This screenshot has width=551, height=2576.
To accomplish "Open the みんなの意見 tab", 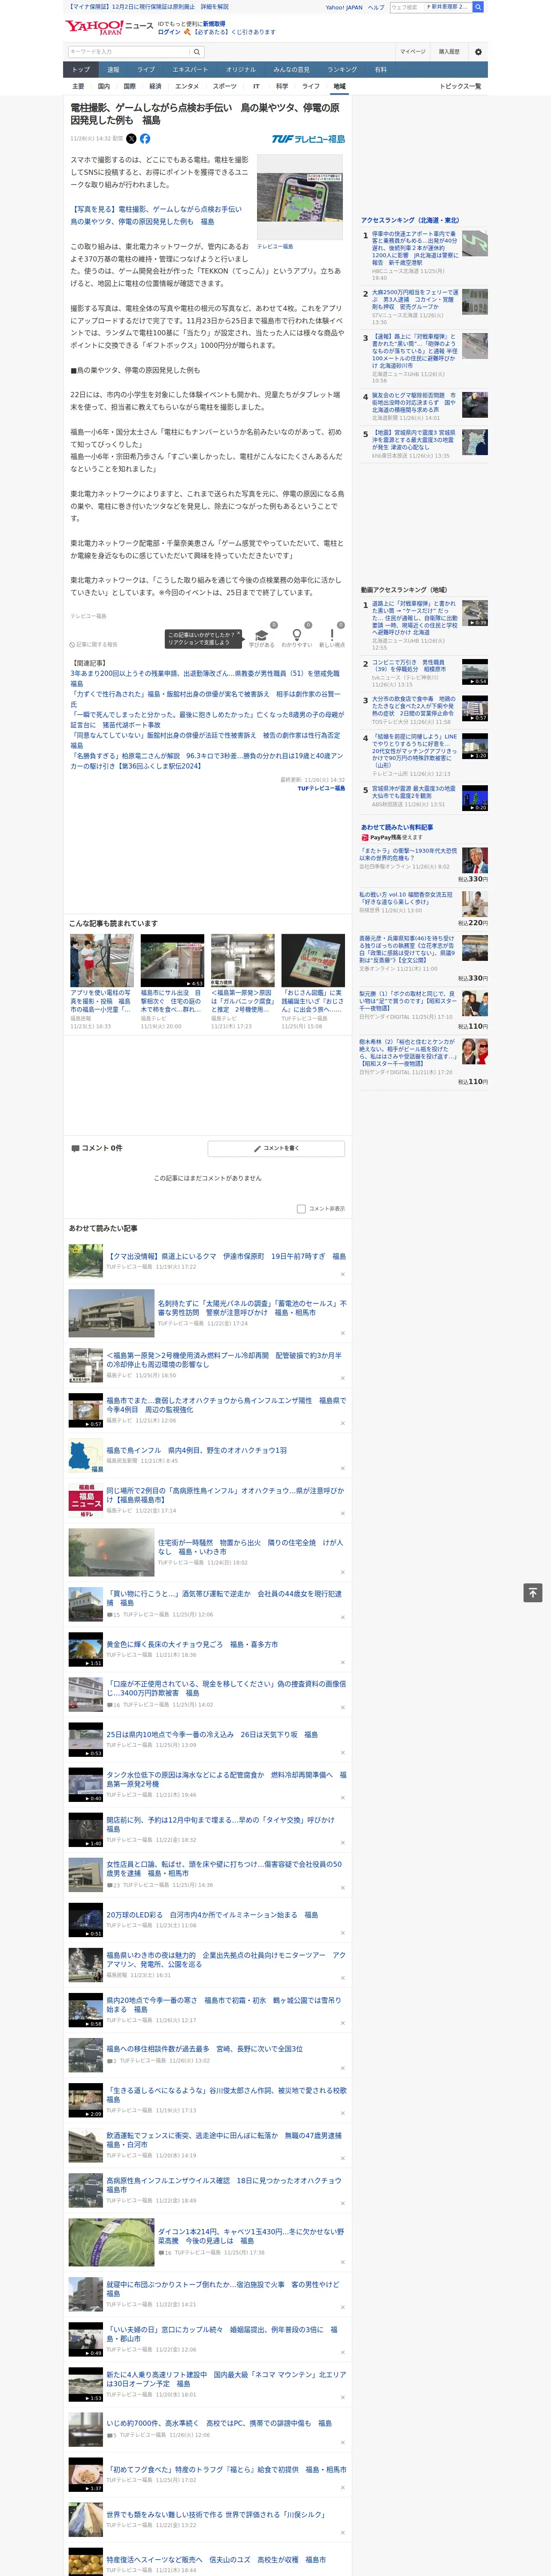I will 292,69.
